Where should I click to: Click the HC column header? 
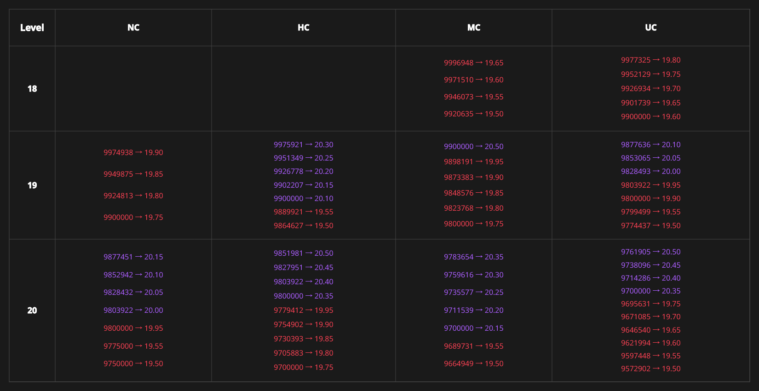pos(303,28)
